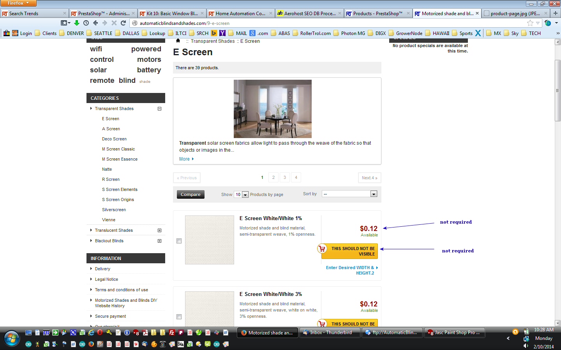Click the green downloads arrow icon
Viewport: 561px width, 350px height.
(x=77, y=23)
